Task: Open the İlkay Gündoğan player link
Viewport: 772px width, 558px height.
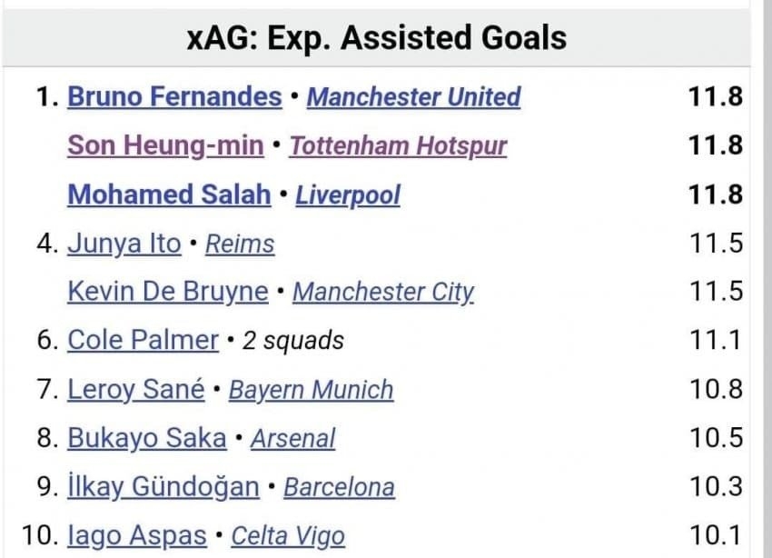Action: click(x=163, y=486)
